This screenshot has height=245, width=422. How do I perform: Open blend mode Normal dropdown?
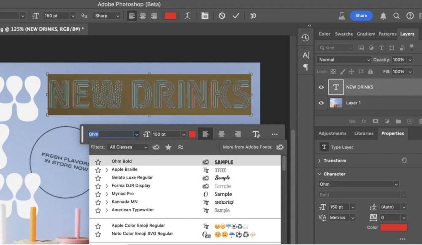[344, 60]
